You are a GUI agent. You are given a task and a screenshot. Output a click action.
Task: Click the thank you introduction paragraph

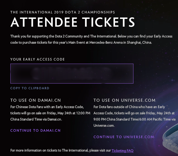pos(91,40)
